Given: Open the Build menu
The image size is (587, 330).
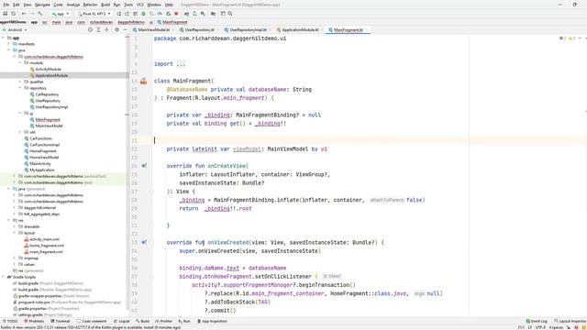Looking at the screenshot, I should [x=105, y=5].
